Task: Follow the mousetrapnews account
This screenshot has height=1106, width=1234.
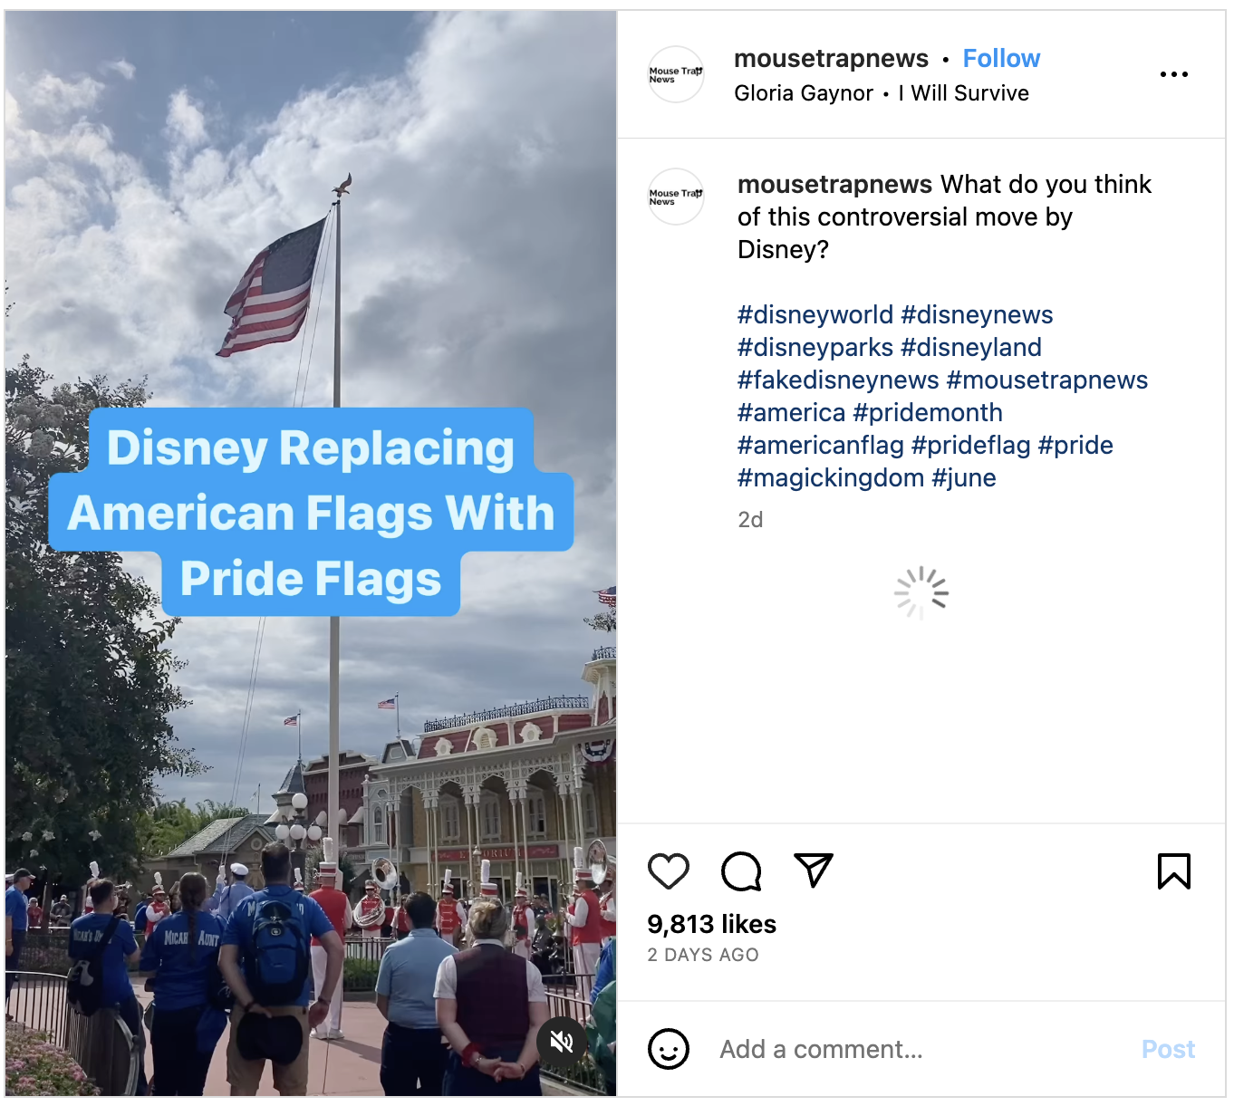Action: pos(1001,57)
